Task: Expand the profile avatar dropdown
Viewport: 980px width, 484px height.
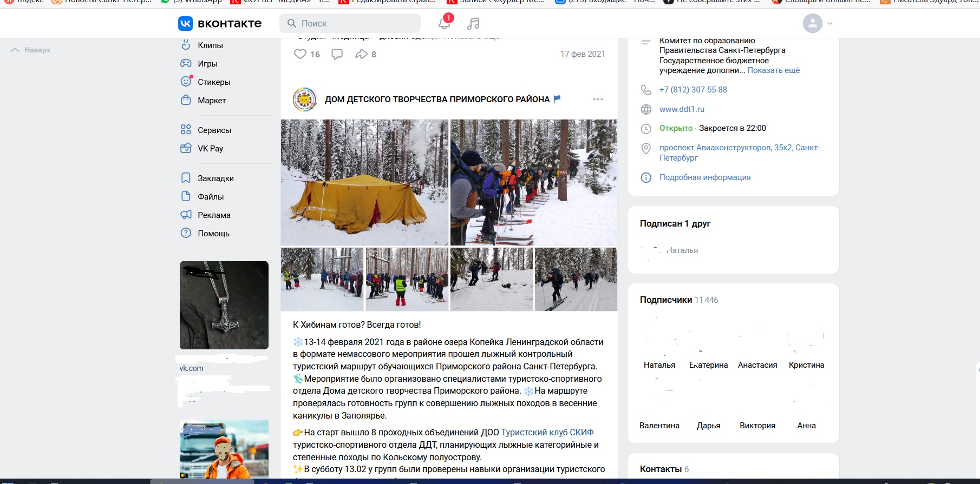Action: 818,23
